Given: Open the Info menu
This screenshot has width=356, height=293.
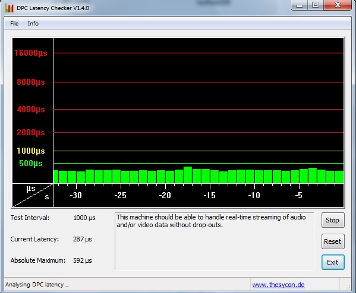Looking at the screenshot, I should [x=33, y=24].
